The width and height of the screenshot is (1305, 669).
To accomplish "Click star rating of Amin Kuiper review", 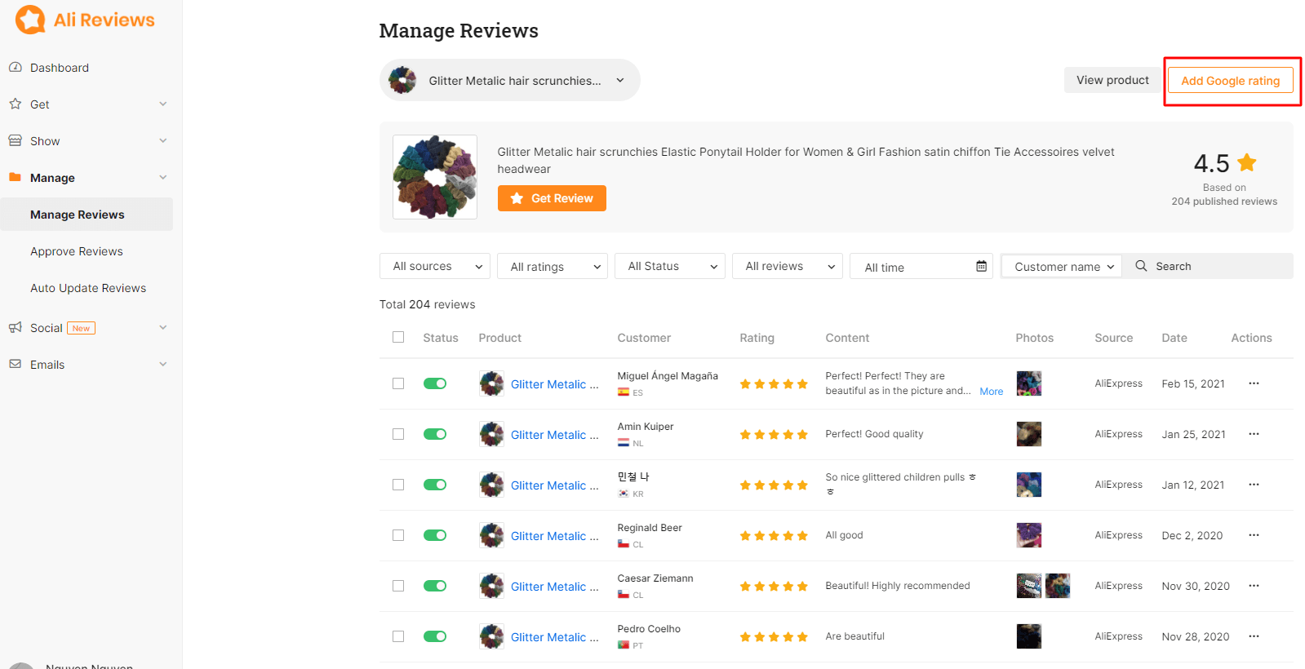I will [774, 434].
